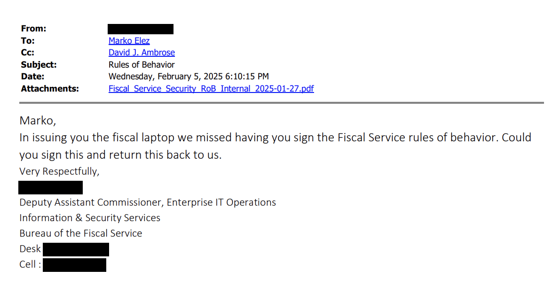Click the redacted Cell phone number
This screenshot has height=293, width=552.
tap(74, 265)
